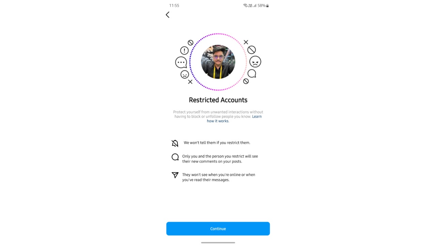Tap the empty speech bubble on the right
The width and height of the screenshot is (436, 245).
(x=252, y=73)
